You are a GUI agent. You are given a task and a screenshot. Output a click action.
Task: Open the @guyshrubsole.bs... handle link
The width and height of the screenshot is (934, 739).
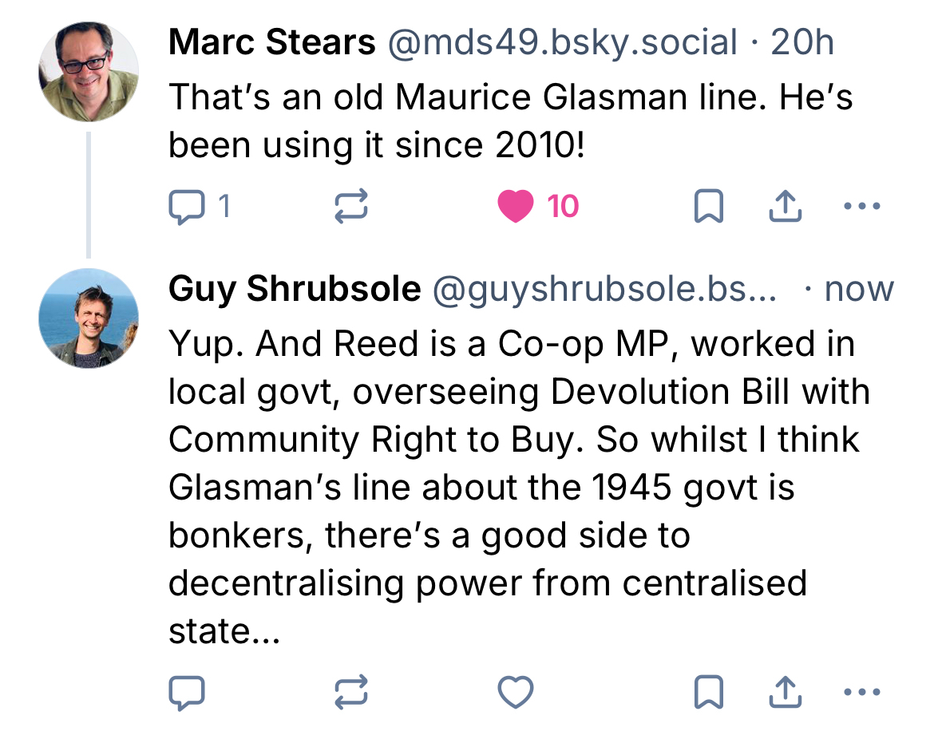coord(604,289)
